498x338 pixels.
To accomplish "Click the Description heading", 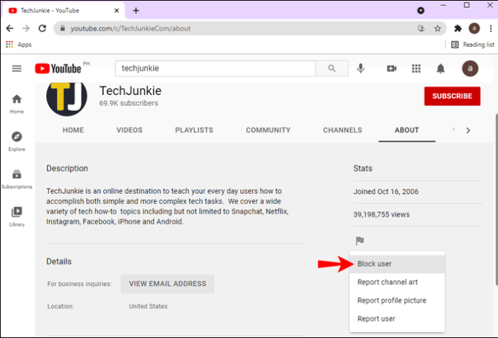I will tap(67, 169).
